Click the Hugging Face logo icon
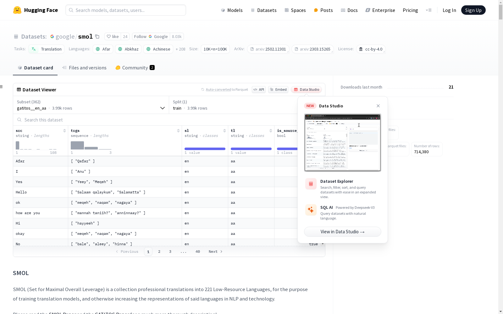503x314 pixels. pyautogui.click(x=17, y=10)
